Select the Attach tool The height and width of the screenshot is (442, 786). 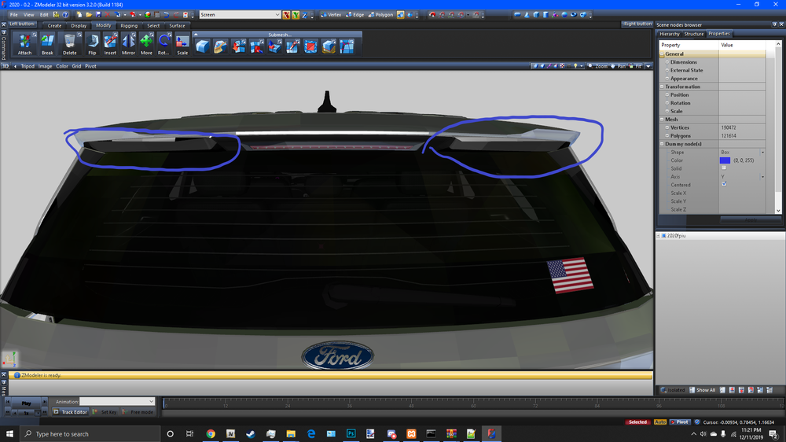tap(24, 44)
